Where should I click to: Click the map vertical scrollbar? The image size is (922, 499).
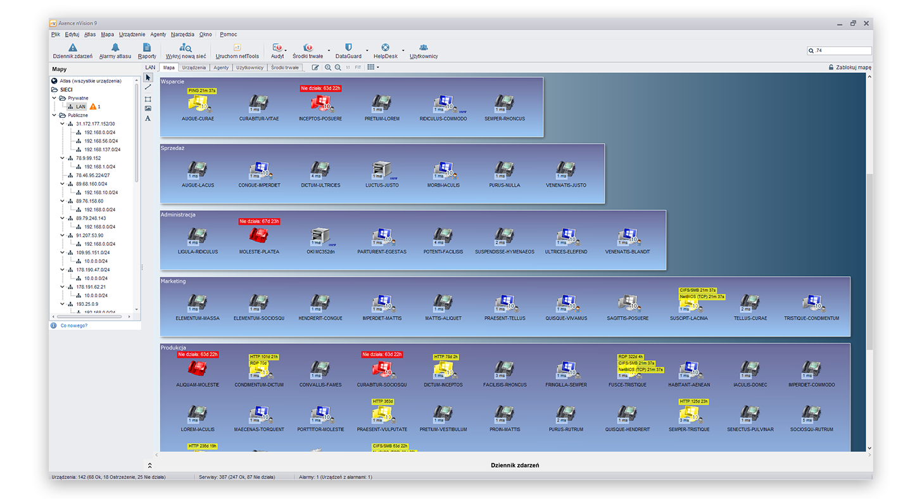point(869,262)
